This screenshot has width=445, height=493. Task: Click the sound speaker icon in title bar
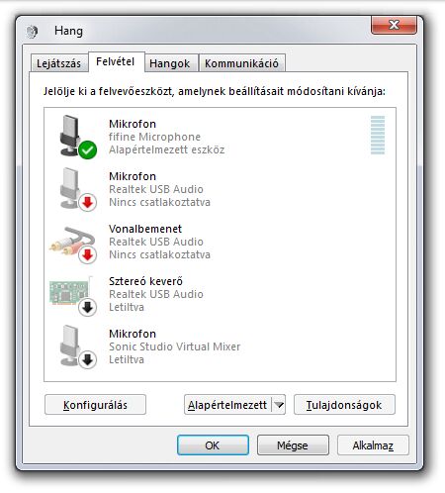pos(32,32)
